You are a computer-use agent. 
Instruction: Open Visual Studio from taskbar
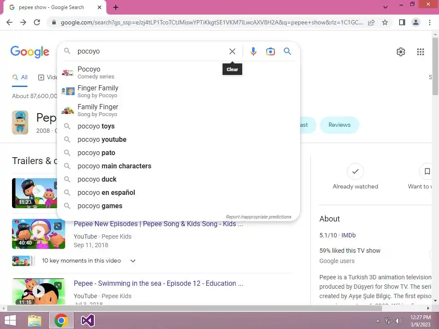87,320
